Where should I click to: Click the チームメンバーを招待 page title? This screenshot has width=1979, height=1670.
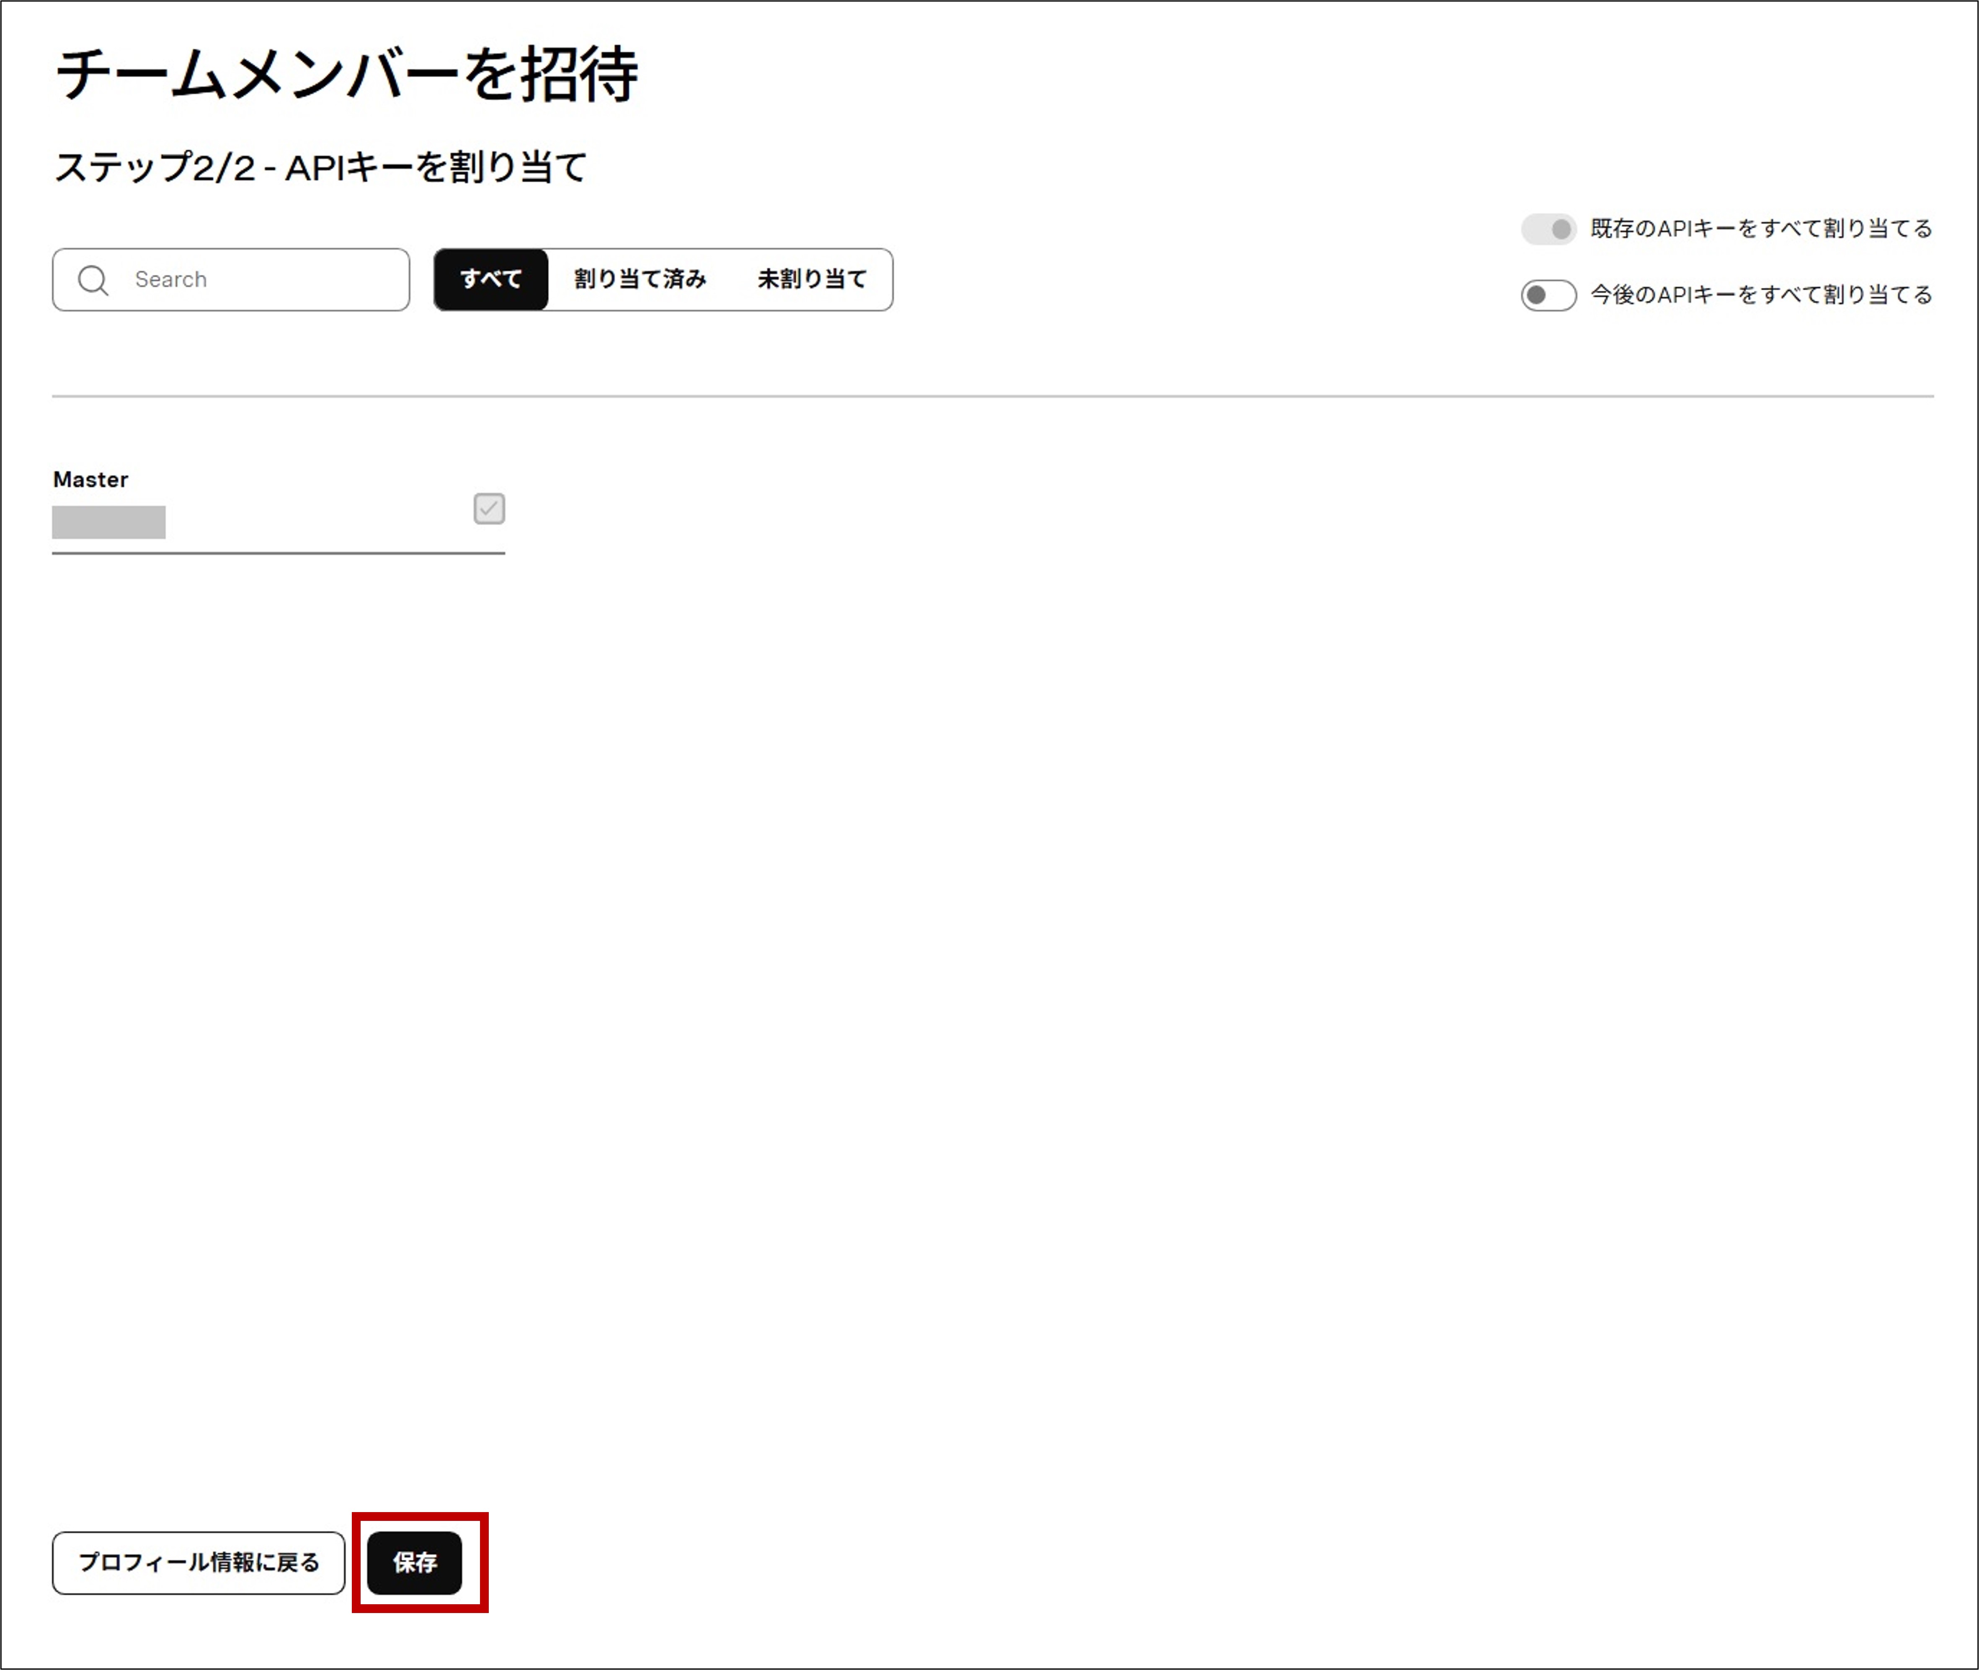(346, 74)
